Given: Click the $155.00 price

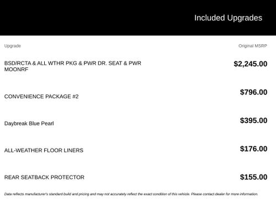Looking at the screenshot, I should coord(253,177).
